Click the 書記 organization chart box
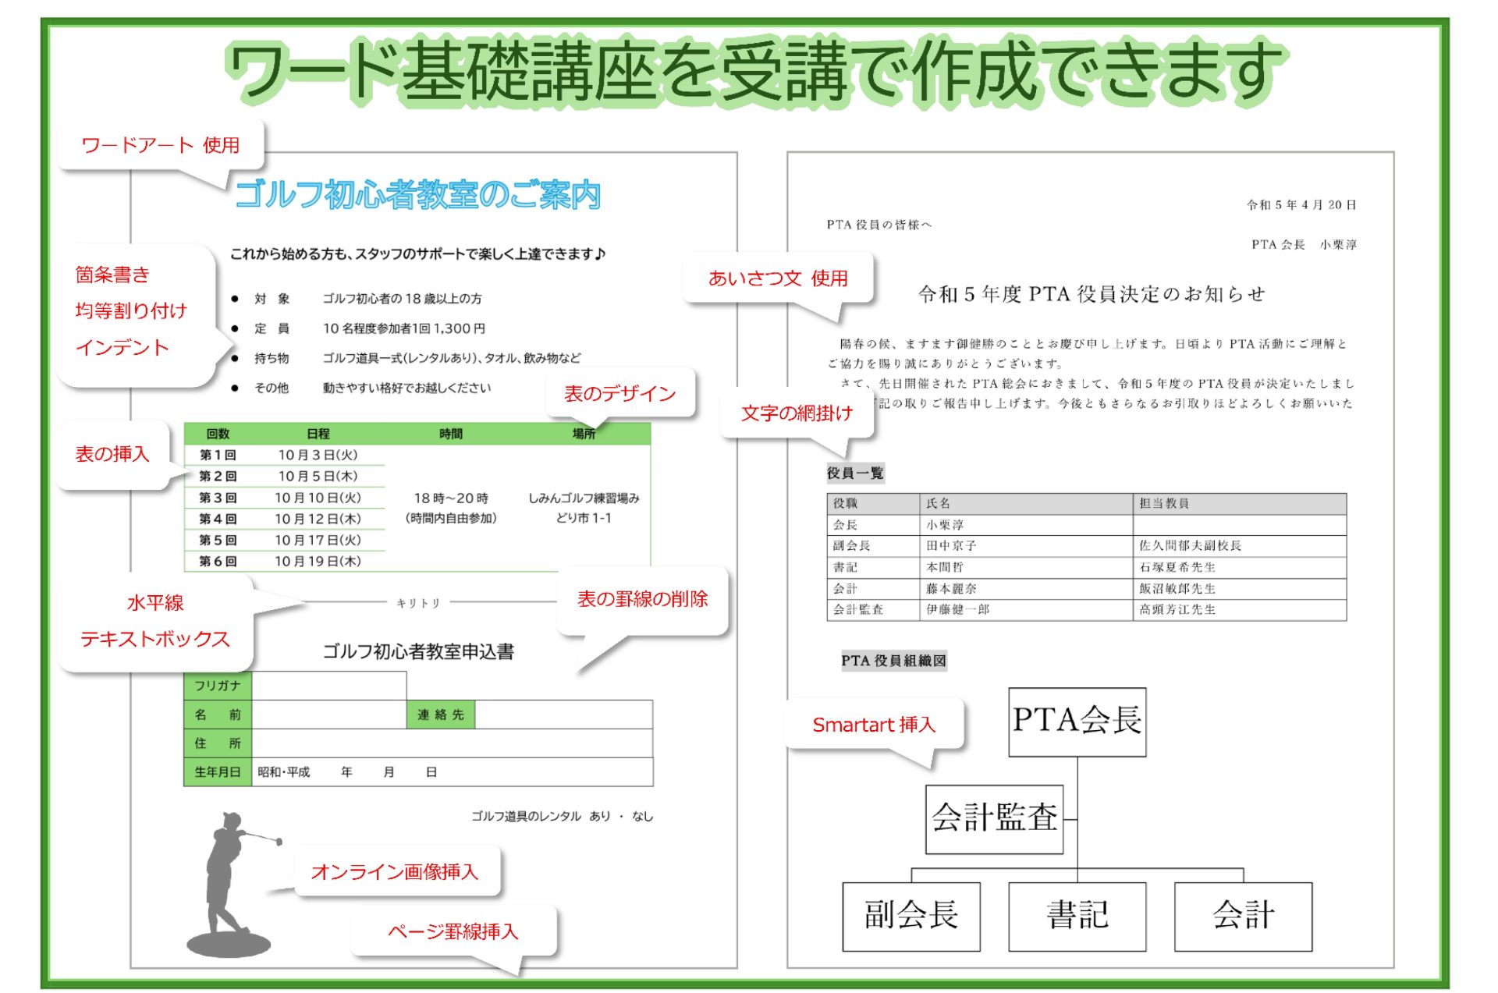Image resolution: width=1498 pixels, height=993 pixels. (x=1077, y=916)
